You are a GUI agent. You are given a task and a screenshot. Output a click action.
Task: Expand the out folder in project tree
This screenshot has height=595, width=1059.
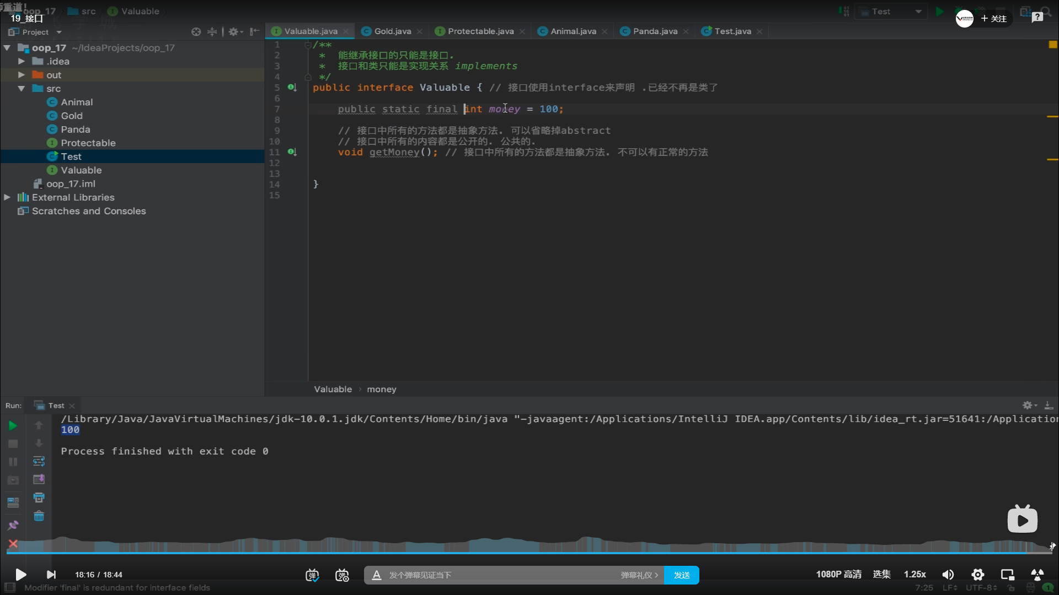click(21, 75)
